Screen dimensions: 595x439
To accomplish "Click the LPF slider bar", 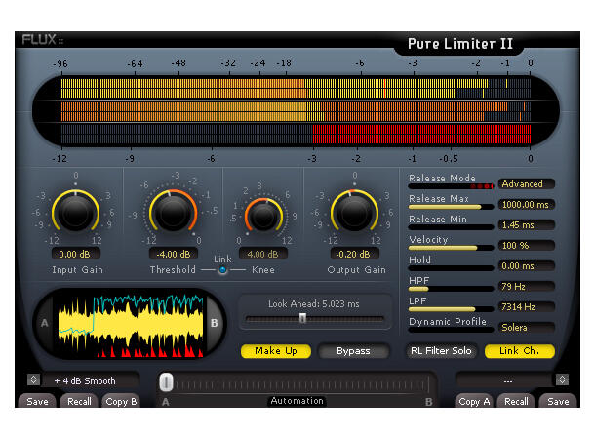I will click(451, 309).
